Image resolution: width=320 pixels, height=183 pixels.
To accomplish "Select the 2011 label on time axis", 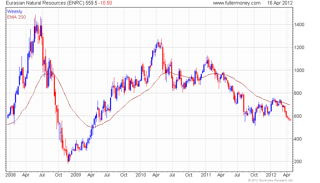I will click(206, 175).
